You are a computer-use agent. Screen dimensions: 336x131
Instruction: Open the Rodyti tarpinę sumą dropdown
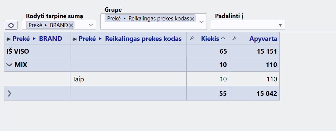point(91,25)
